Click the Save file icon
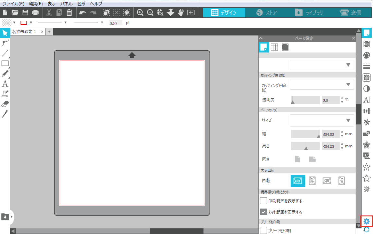The width and height of the screenshot is (373, 234). tap(25, 13)
